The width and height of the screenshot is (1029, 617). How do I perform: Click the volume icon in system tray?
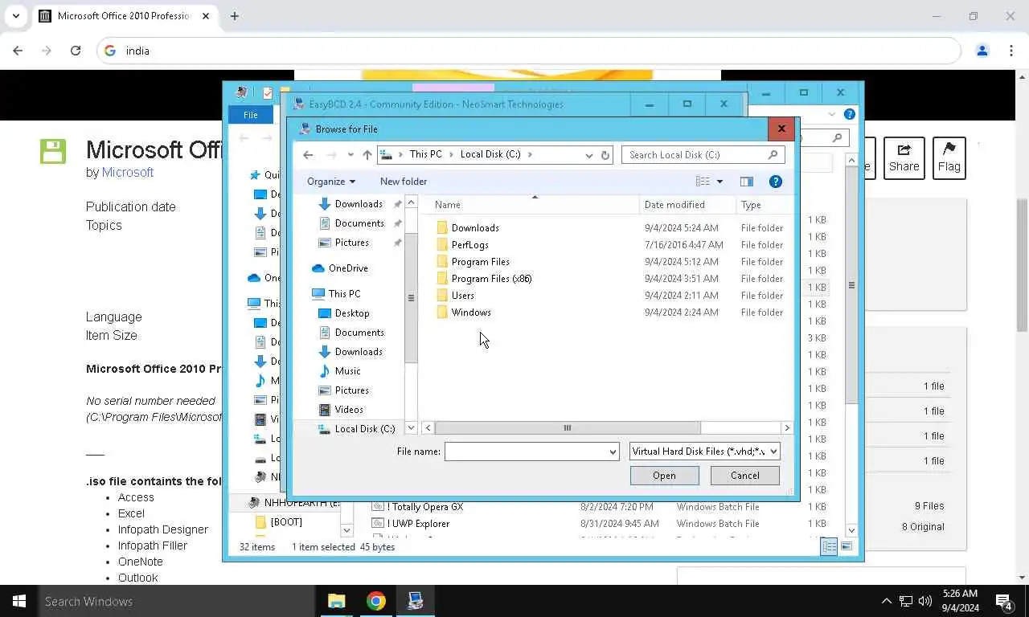[x=925, y=601]
